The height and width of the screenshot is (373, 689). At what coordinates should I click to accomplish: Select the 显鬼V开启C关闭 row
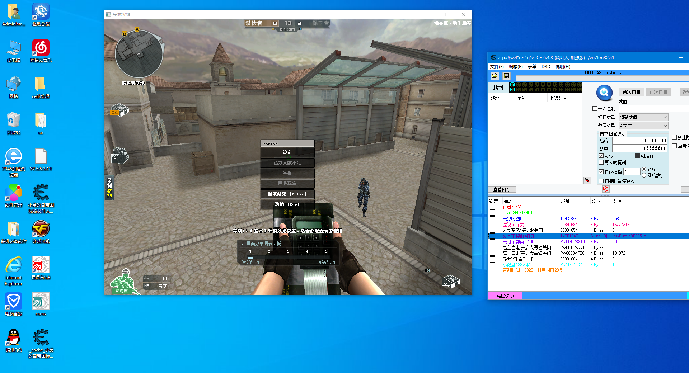click(589, 259)
